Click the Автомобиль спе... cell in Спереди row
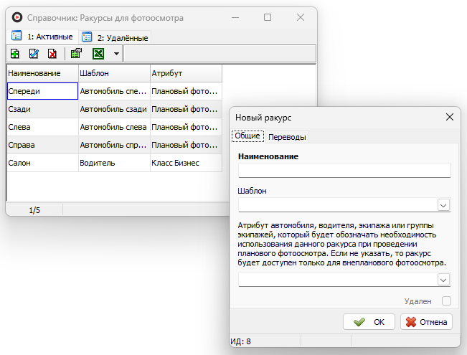 point(114,91)
